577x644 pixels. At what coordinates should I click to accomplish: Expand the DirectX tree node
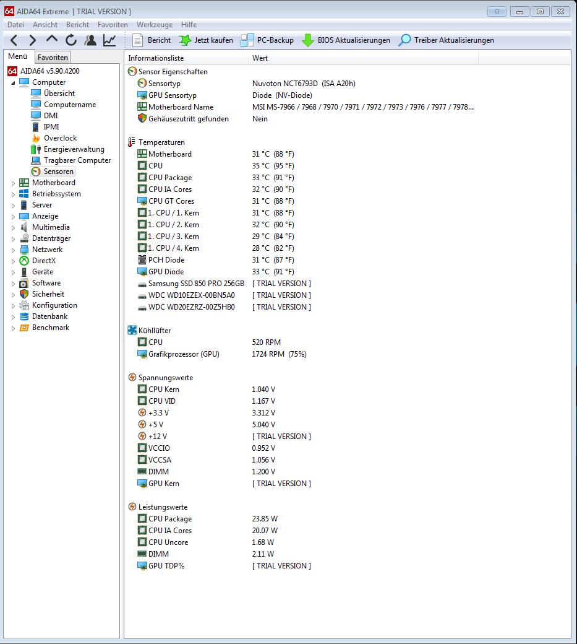(13, 261)
